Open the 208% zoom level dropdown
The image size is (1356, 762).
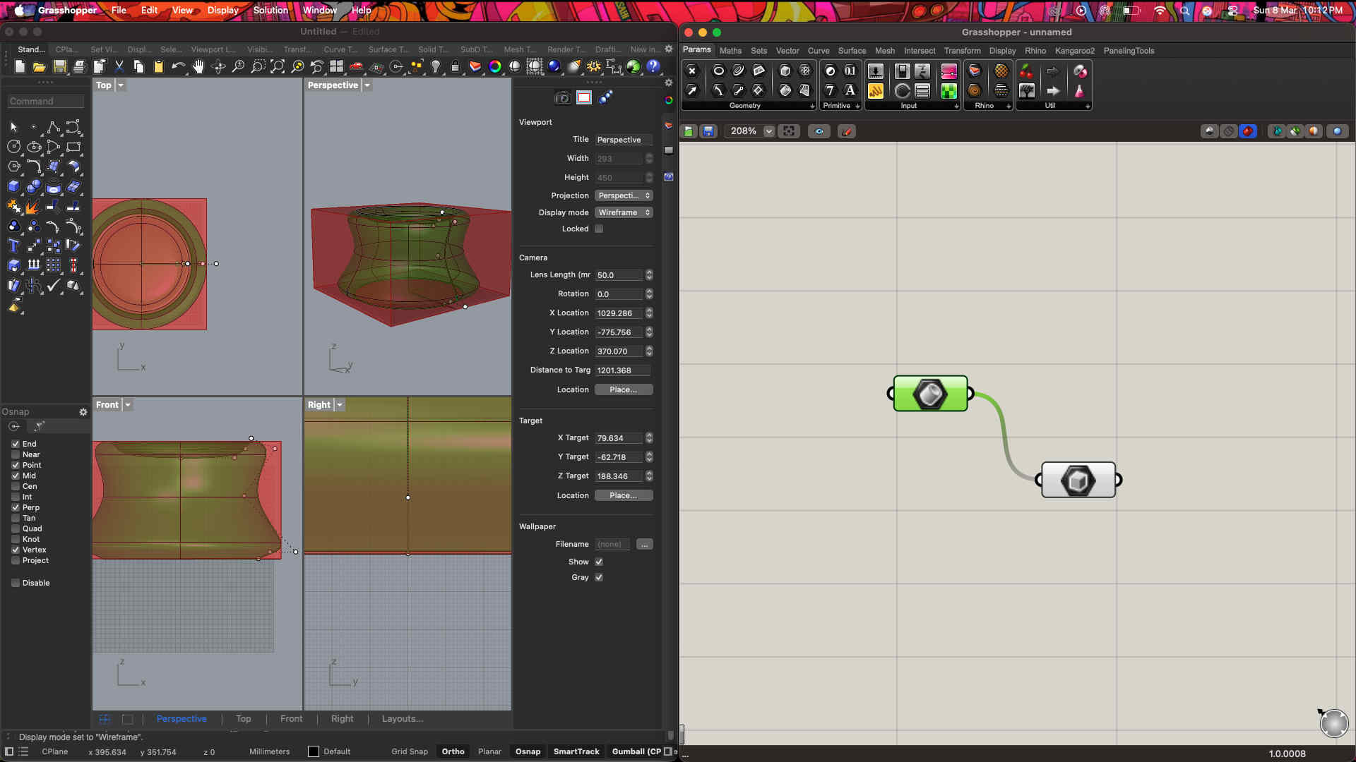(x=768, y=131)
